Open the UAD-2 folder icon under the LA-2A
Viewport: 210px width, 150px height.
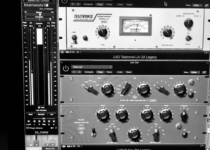(74, 52)
